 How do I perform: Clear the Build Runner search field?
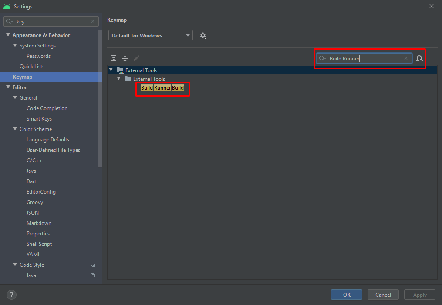click(x=405, y=58)
